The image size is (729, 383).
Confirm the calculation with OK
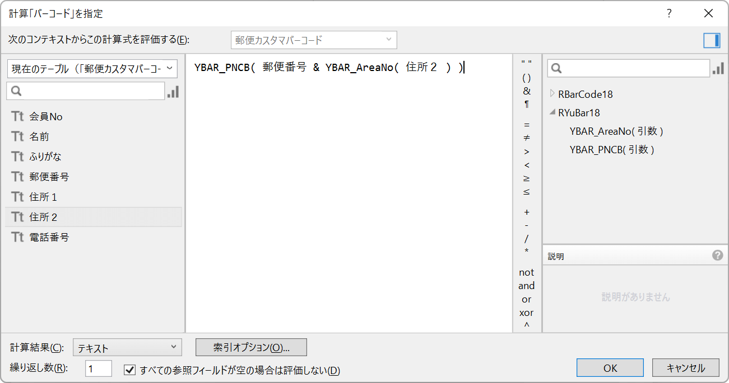point(610,367)
